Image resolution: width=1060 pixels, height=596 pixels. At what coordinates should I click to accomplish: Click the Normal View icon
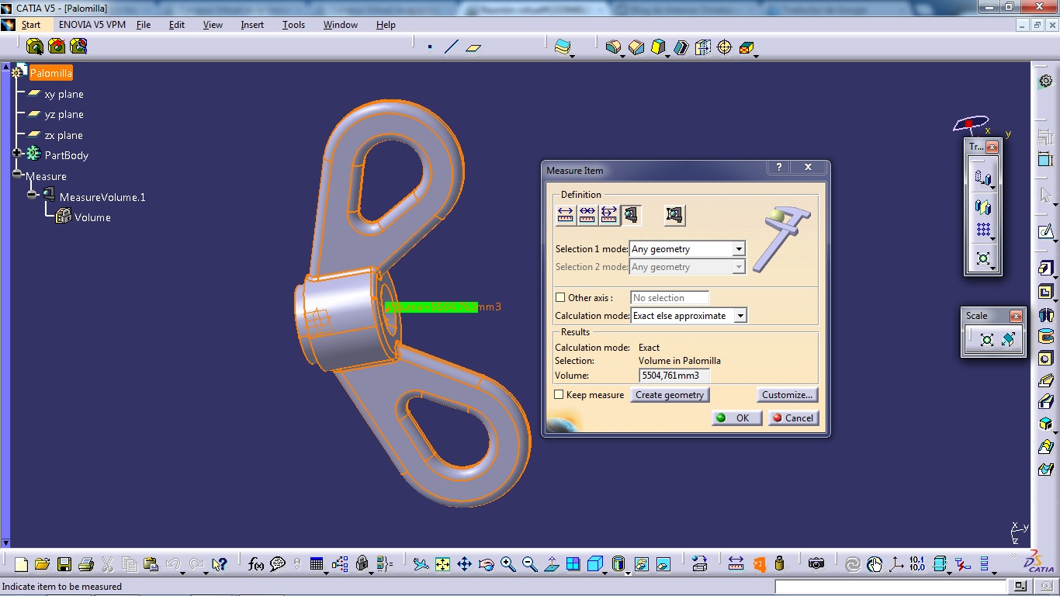(x=551, y=564)
